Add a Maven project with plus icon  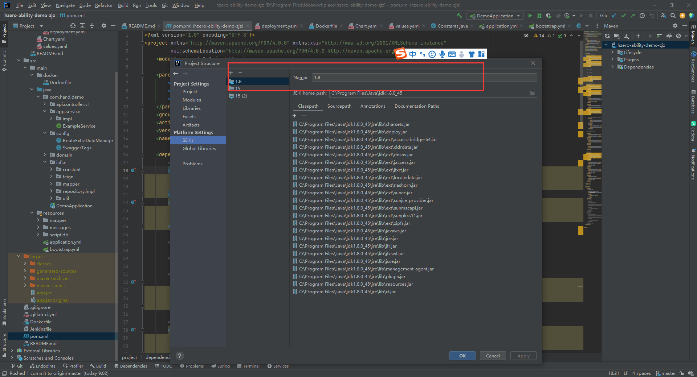click(638, 36)
